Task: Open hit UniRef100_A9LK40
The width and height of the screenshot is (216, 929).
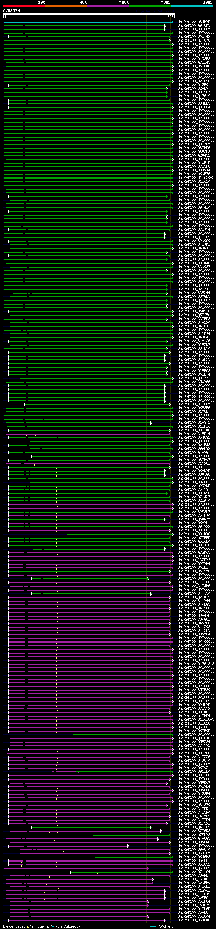Action: [x=194, y=263]
